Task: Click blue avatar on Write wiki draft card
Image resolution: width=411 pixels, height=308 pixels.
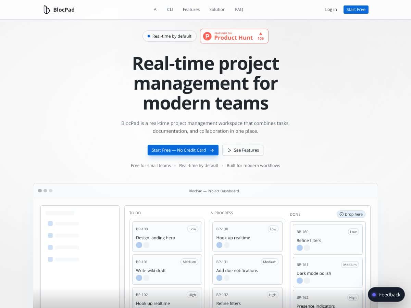Action: pyautogui.click(x=139, y=278)
